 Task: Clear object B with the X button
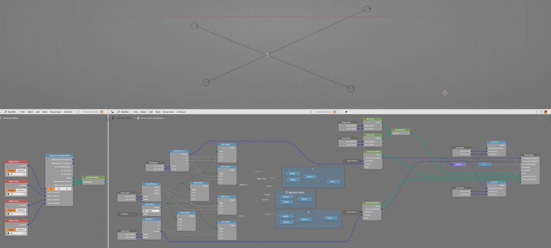click(x=24, y=194)
